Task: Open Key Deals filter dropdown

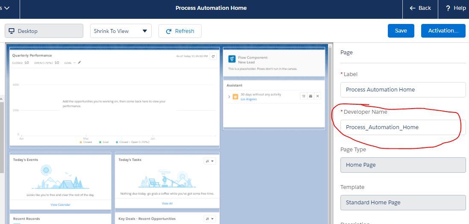Action: 210,219
